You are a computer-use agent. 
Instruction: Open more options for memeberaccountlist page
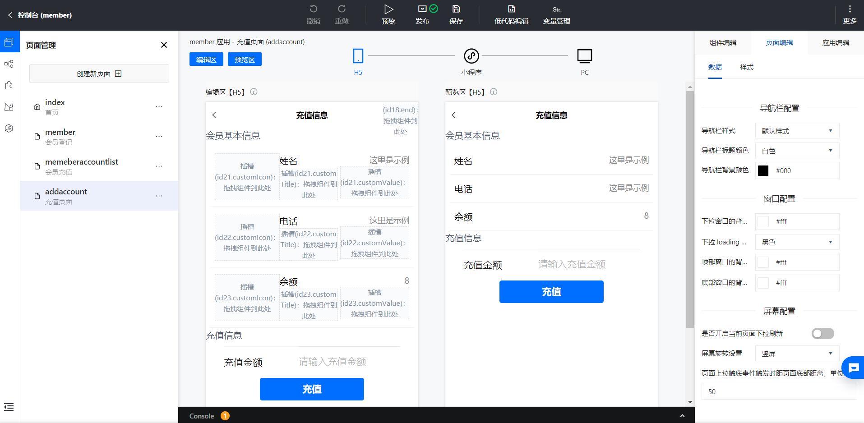click(x=159, y=166)
